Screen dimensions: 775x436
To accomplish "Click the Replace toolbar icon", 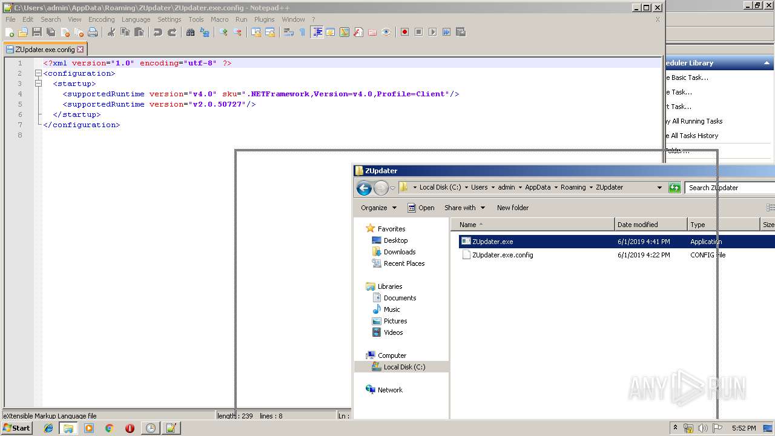I will tap(205, 32).
